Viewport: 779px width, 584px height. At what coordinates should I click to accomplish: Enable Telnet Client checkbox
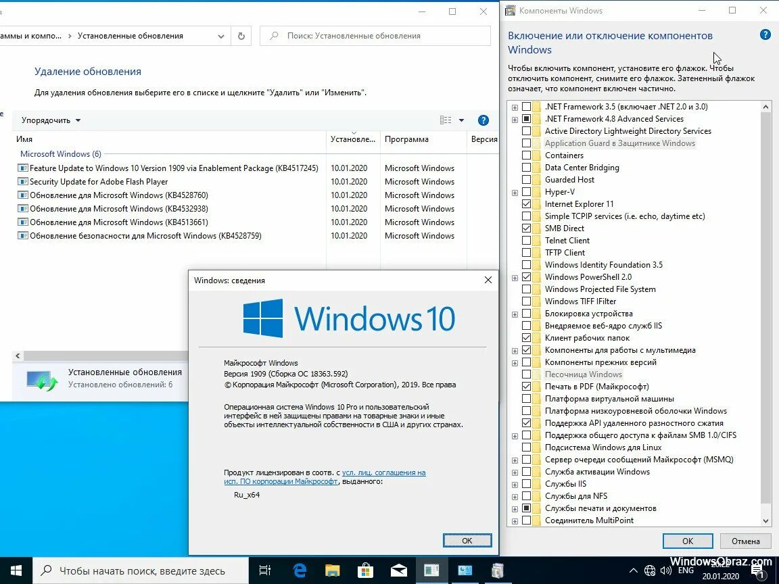(526, 241)
